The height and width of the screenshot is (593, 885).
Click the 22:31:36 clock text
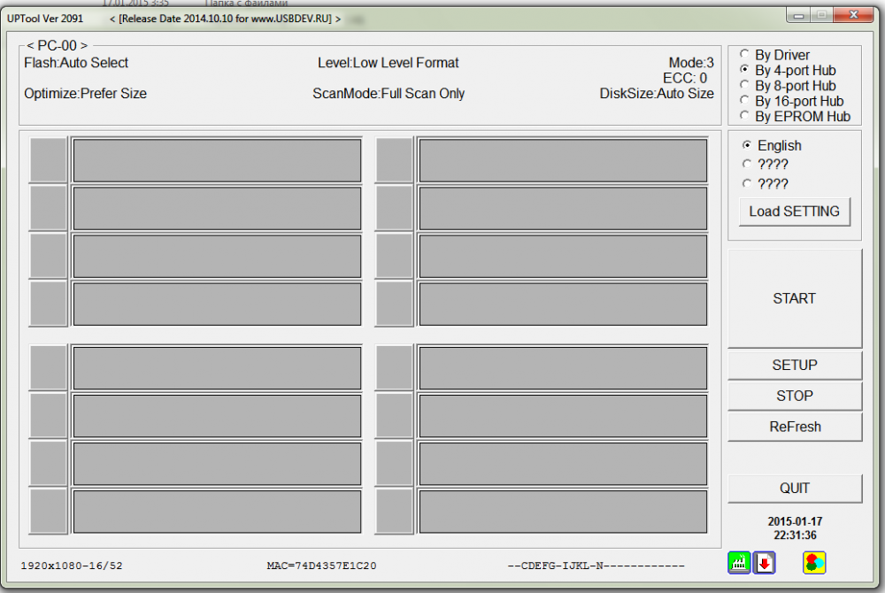(795, 535)
